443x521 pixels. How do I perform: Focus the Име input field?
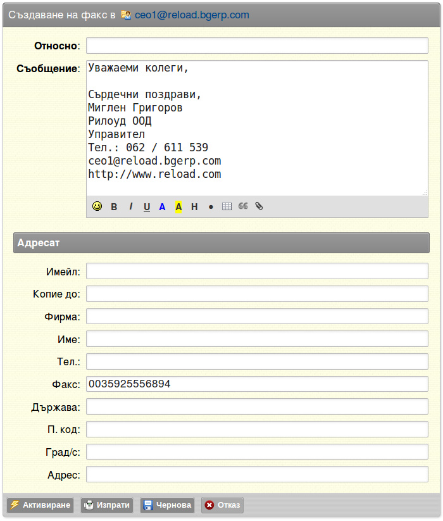pyautogui.click(x=257, y=339)
